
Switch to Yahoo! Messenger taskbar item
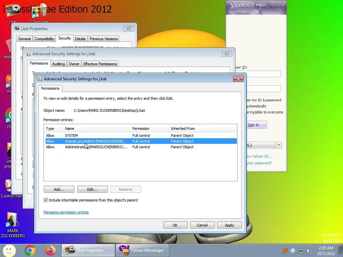click(142, 250)
